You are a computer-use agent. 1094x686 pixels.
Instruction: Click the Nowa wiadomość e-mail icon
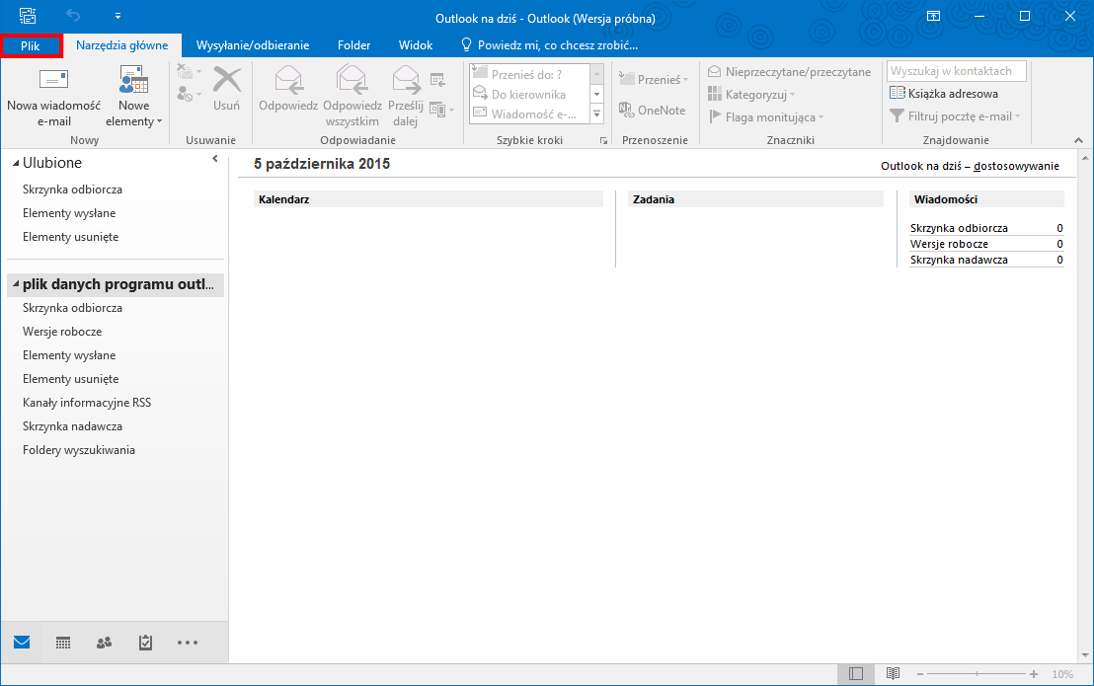click(x=53, y=80)
